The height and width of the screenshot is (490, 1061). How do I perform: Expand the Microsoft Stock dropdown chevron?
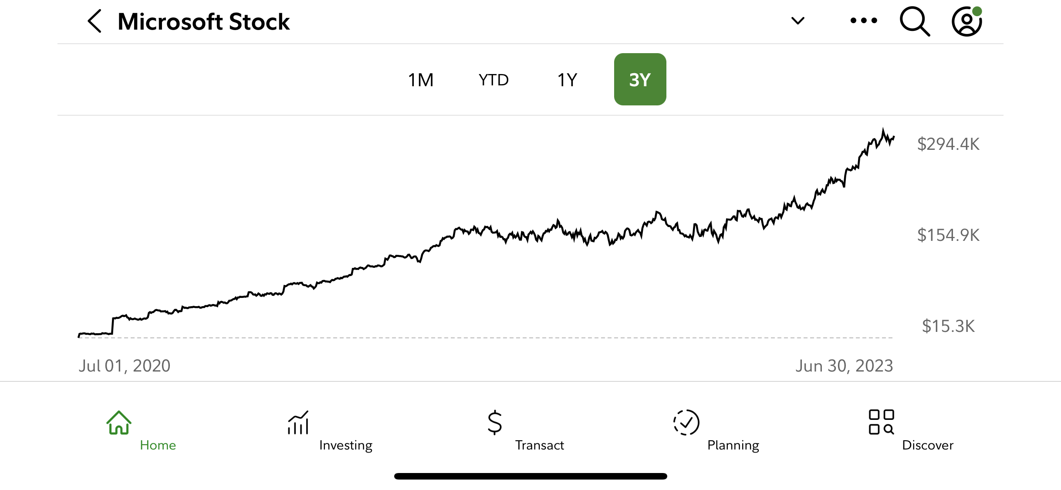point(797,20)
